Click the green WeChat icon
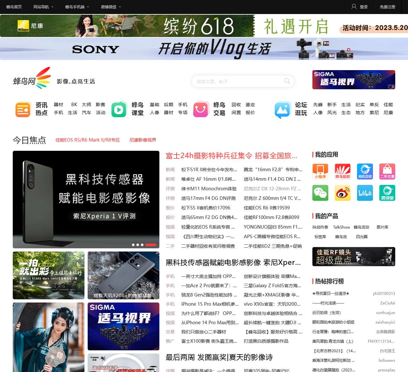The image size is (408, 372). pos(320,193)
